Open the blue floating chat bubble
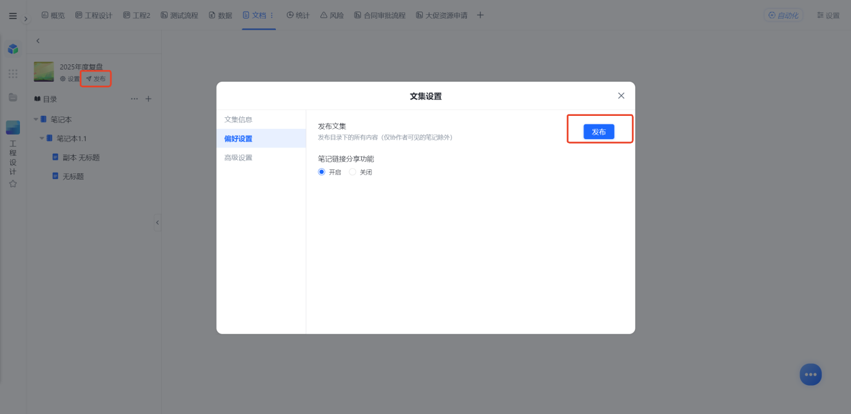This screenshot has height=414, width=851. tap(810, 375)
